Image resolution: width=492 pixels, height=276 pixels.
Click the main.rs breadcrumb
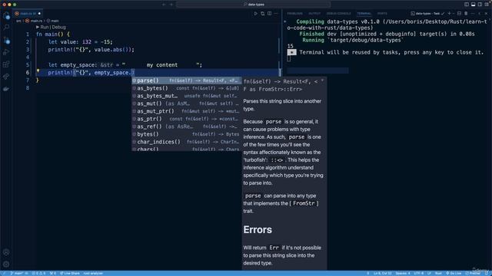(x=34, y=21)
